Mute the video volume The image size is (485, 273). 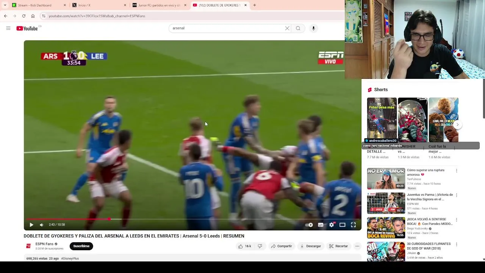point(42,225)
